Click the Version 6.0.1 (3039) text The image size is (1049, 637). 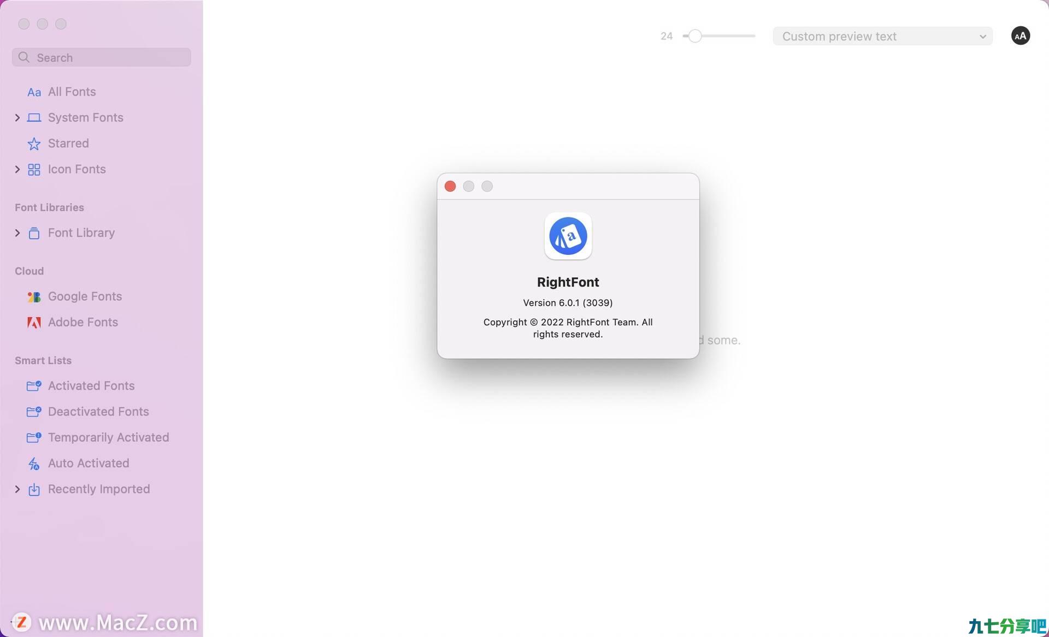(x=568, y=302)
